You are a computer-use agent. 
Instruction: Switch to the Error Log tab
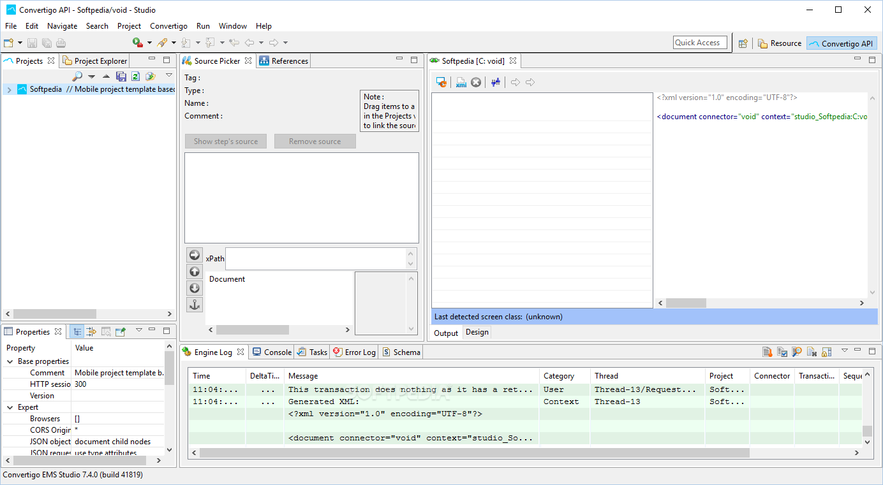coord(354,352)
